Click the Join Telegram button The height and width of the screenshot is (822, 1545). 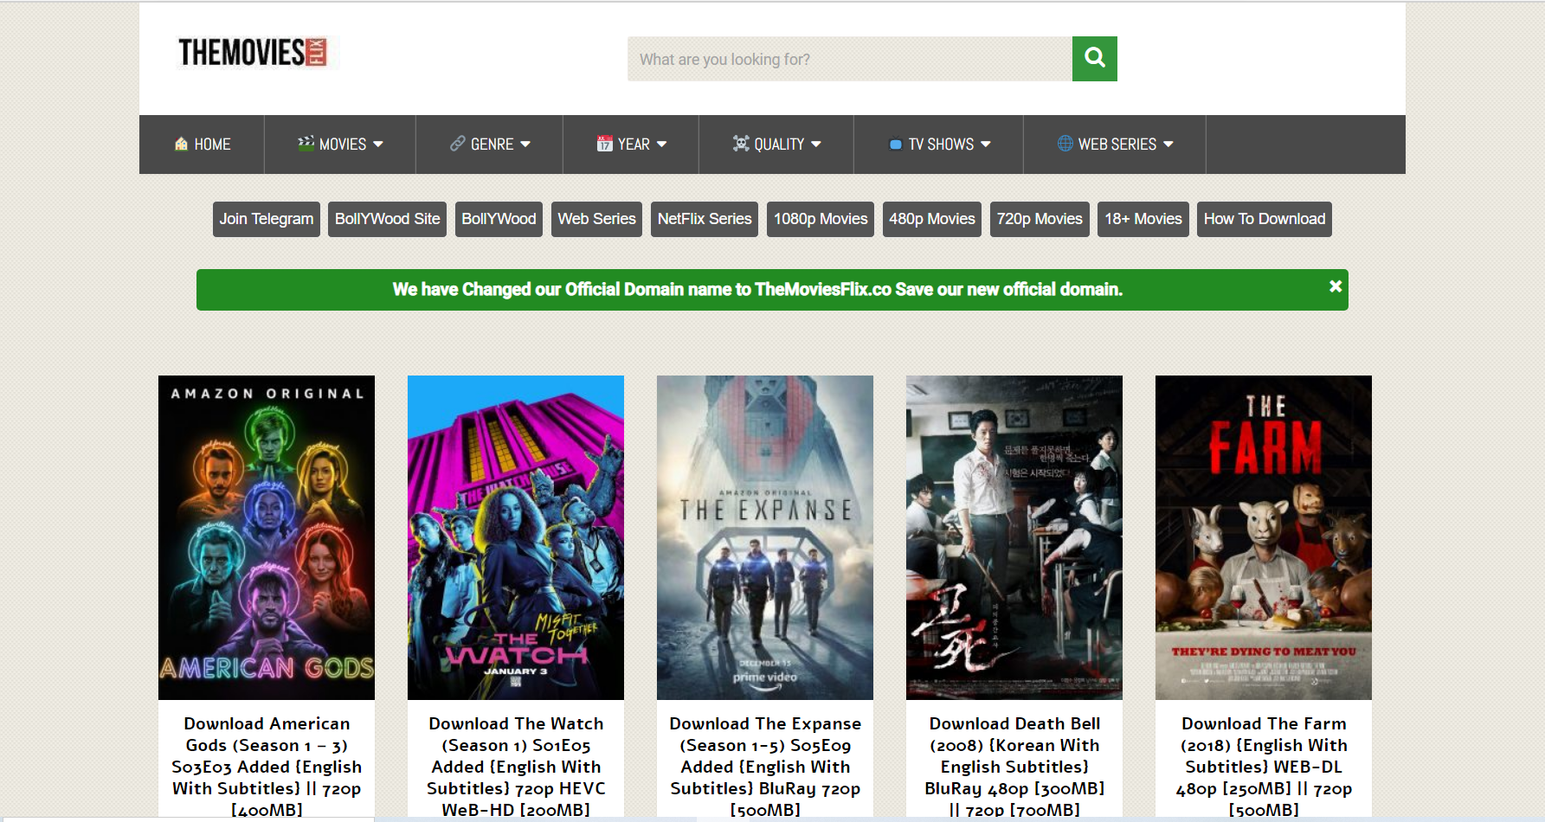267,219
